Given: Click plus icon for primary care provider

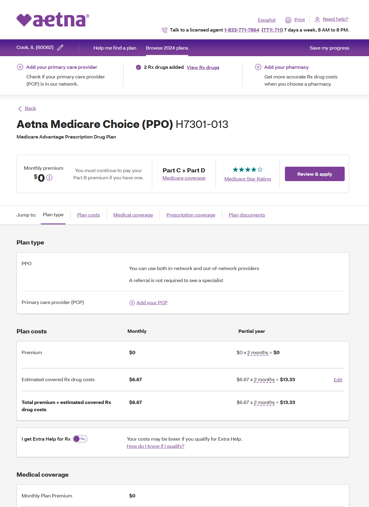Looking at the screenshot, I should click(x=20, y=67).
